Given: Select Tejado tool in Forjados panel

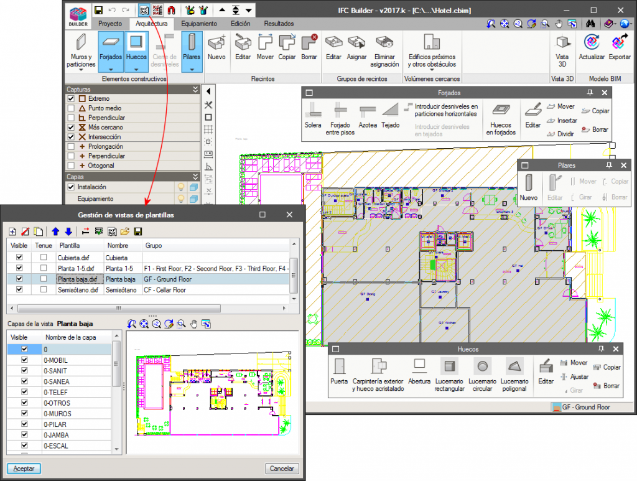Looking at the screenshot, I should (391, 115).
